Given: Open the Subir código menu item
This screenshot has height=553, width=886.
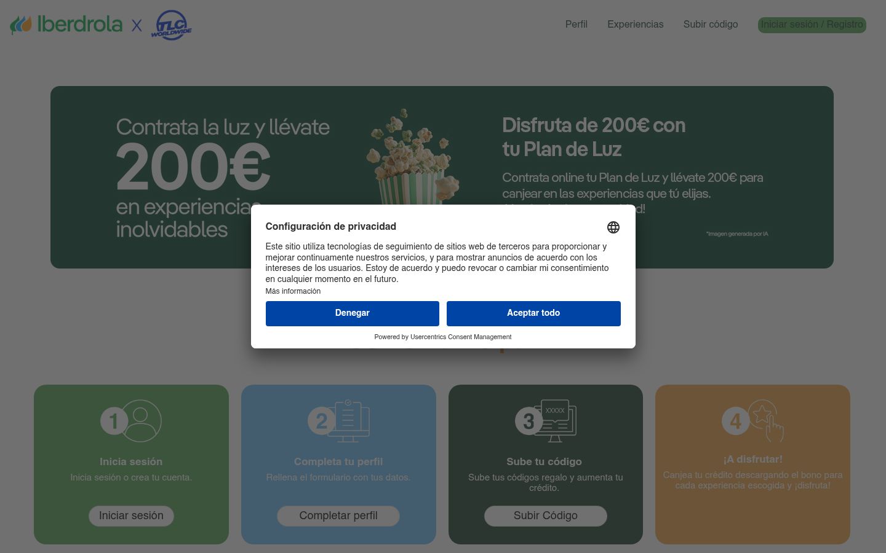Looking at the screenshot, I should point(711,25).
